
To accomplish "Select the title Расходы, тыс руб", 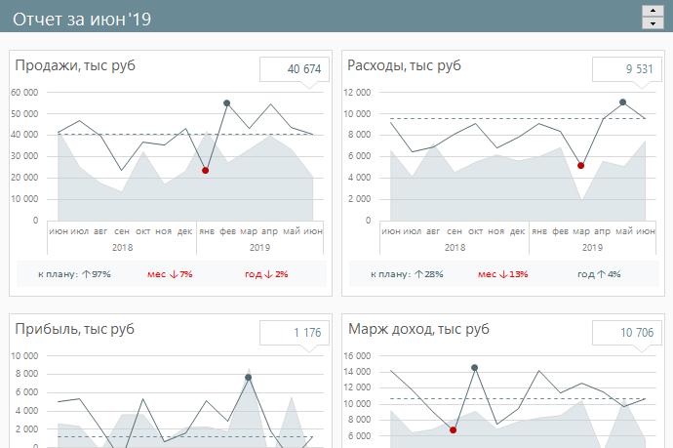I will pos(405,65).
